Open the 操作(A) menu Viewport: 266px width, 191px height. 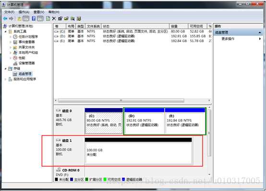(x=24, y=12)
